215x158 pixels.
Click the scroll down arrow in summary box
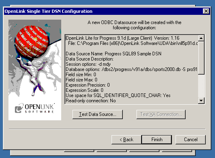coord(201,101)
